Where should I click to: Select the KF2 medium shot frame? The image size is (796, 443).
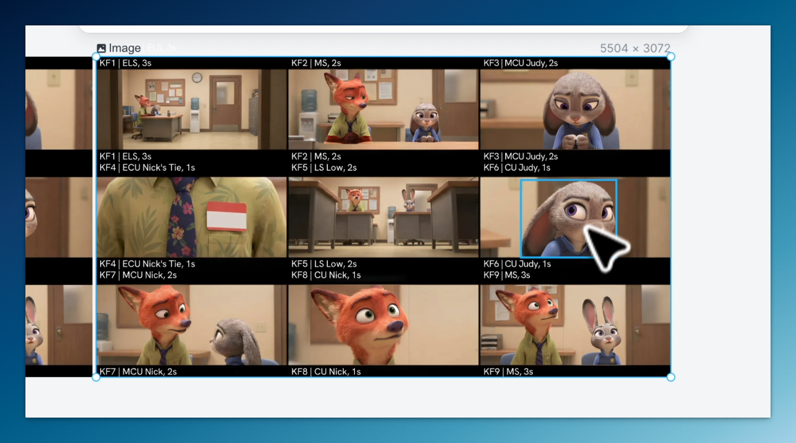383,109
